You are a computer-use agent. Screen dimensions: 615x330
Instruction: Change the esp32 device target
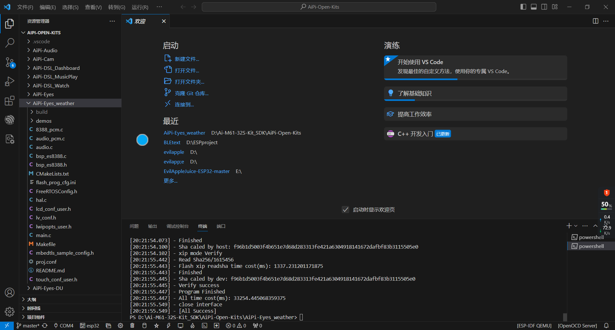point(90,326)
